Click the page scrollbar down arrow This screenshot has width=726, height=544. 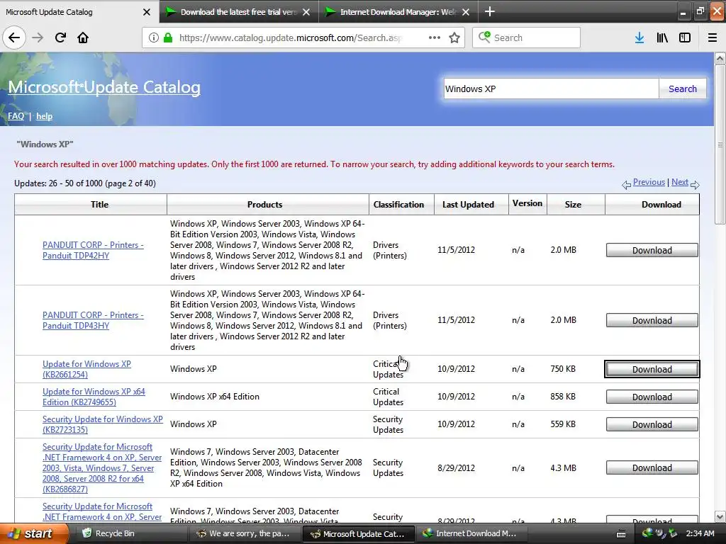click(720, 516)
